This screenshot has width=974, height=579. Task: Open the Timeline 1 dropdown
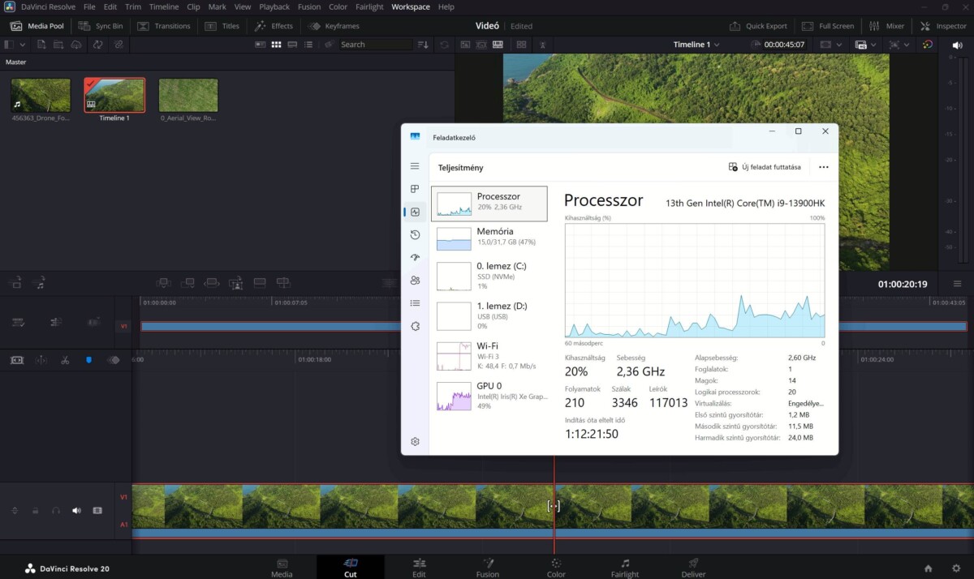coord(696,45)
